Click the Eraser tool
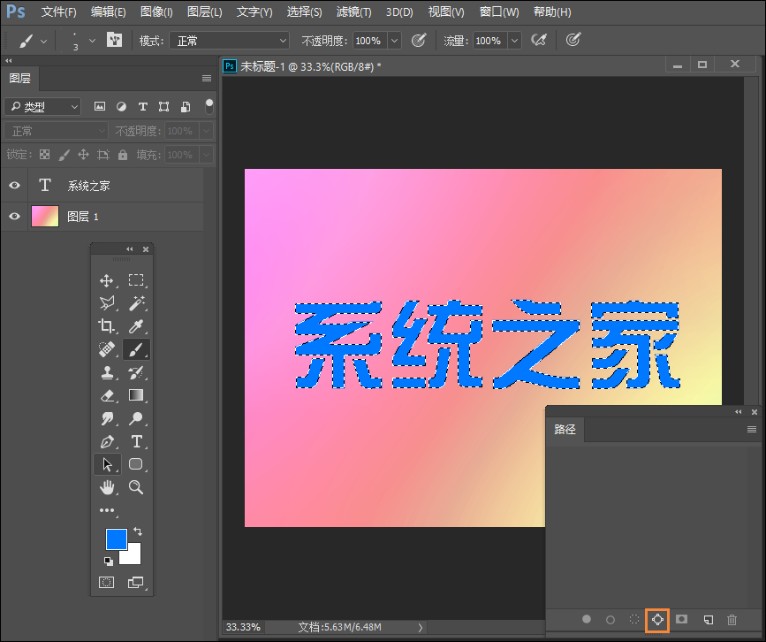The height and width of the screenshot is (642, 766). 106,394
